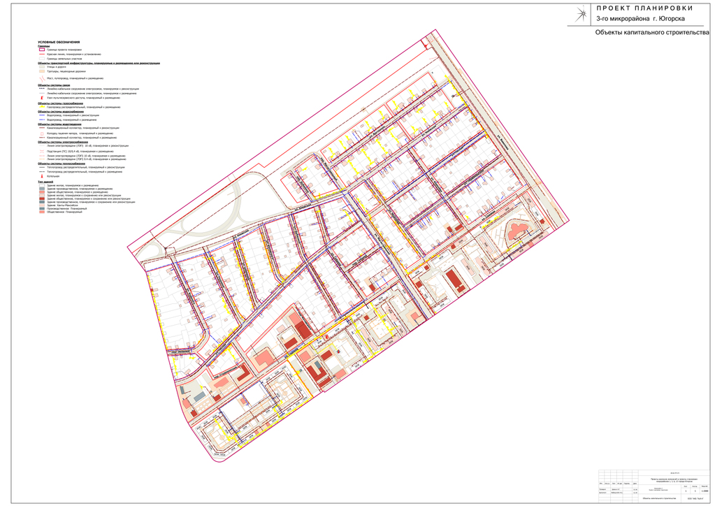
Task: Click the red boiler house (Котельная) symbol
Action: pos(41,176)
